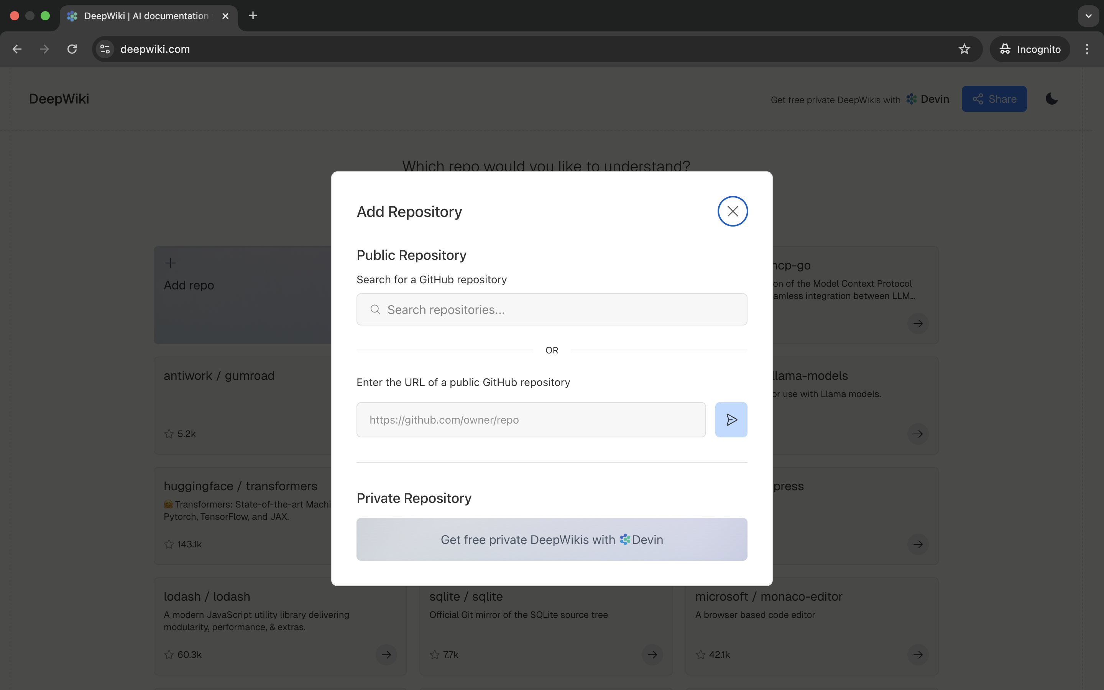Click the Share button
This screenshot has height=690, width=1104.
[994, 99]
